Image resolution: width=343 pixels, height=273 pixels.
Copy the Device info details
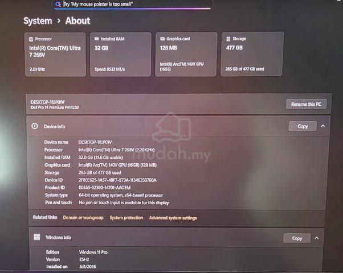[x=303, y=126]
